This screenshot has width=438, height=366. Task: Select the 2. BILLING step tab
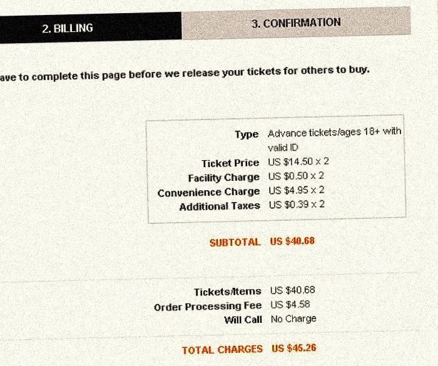(91, 28)
